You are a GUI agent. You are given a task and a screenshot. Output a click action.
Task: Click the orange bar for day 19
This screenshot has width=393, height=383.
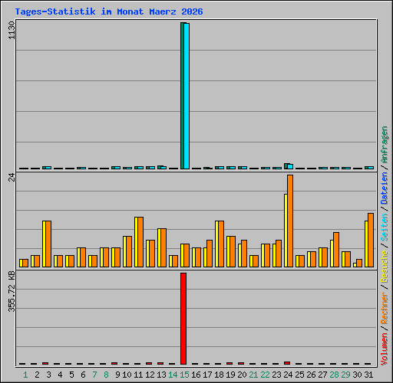[x=233, y=251]
